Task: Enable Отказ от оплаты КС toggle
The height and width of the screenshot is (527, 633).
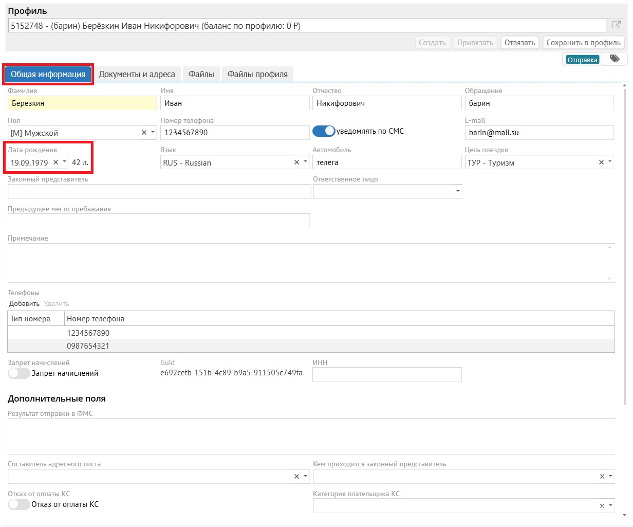Action: [x=19, y=504]
